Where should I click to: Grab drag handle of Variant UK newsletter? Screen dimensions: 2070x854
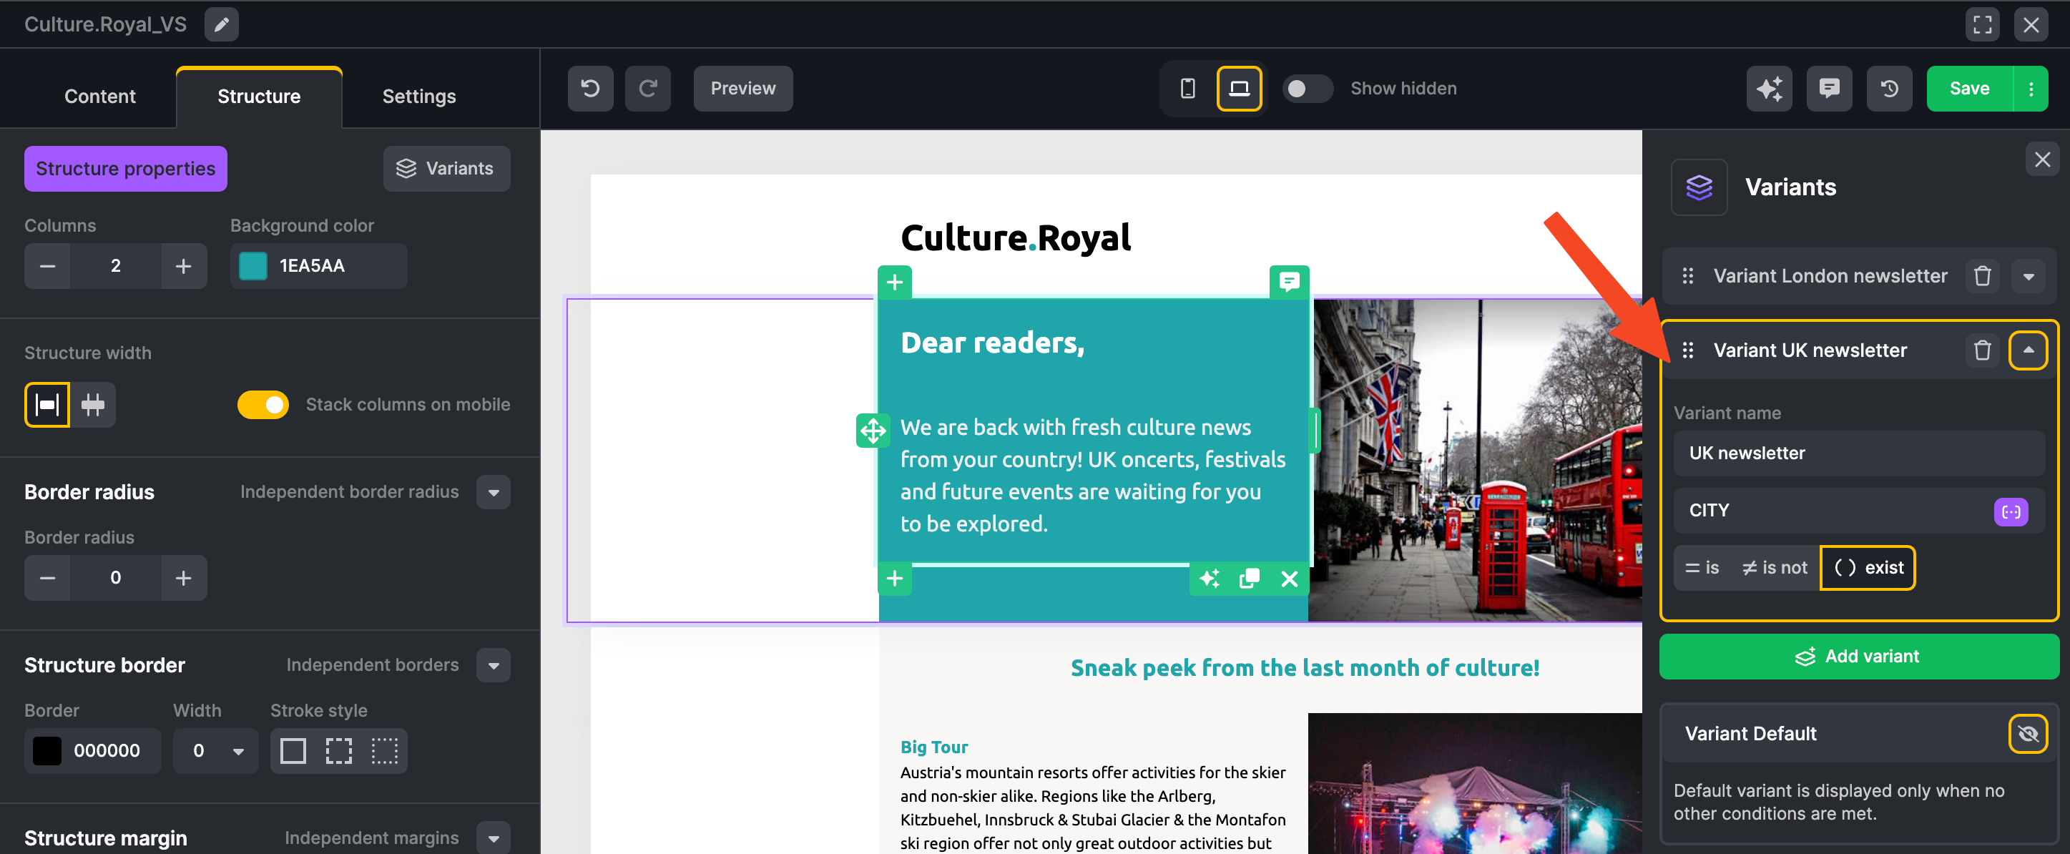(x=1687, y=350)
